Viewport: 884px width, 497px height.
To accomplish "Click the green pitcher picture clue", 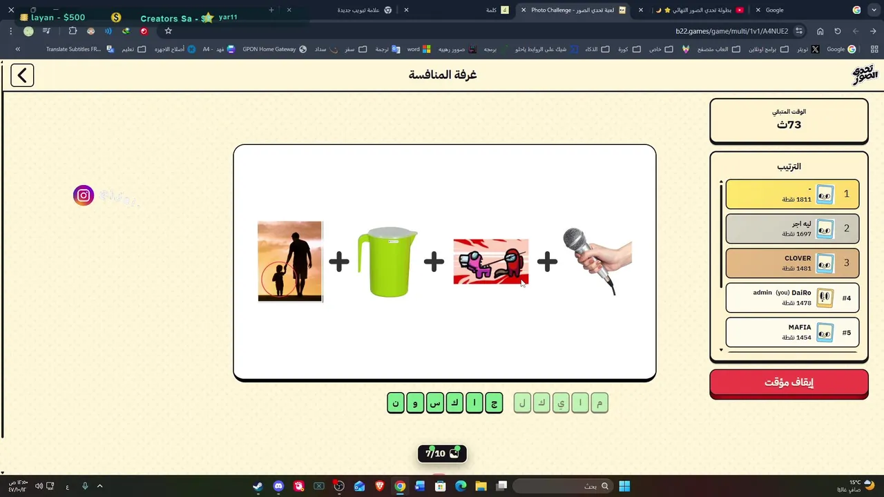I will 387,262.
